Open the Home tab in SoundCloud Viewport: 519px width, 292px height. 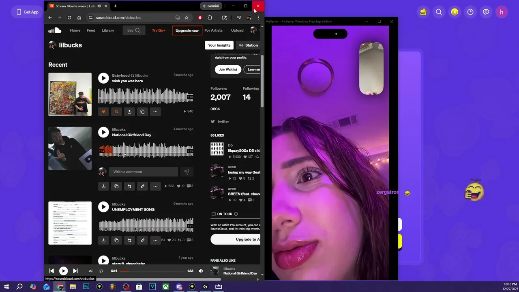[x=75, y=30]
